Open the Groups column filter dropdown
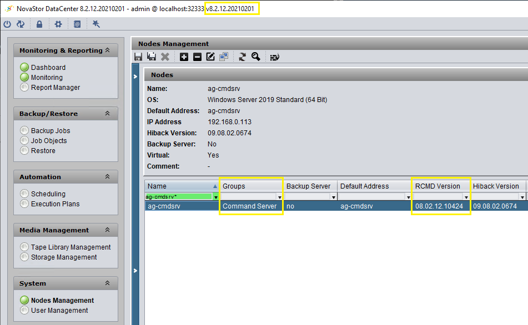The image size is (528, 325). click(x=279, y=197)
